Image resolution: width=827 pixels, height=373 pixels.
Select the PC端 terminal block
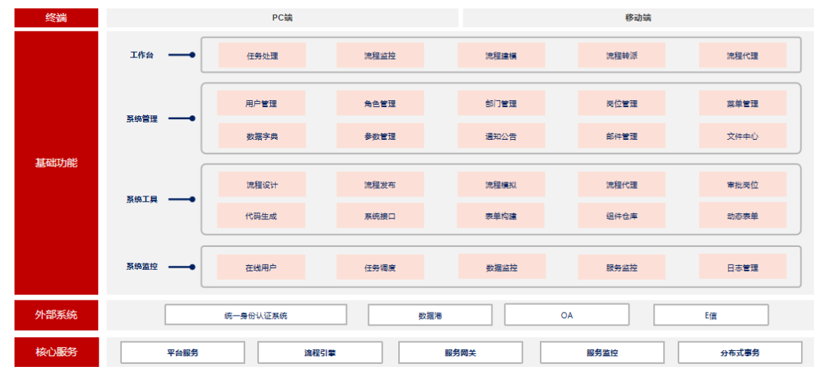(x=282, y=18)
